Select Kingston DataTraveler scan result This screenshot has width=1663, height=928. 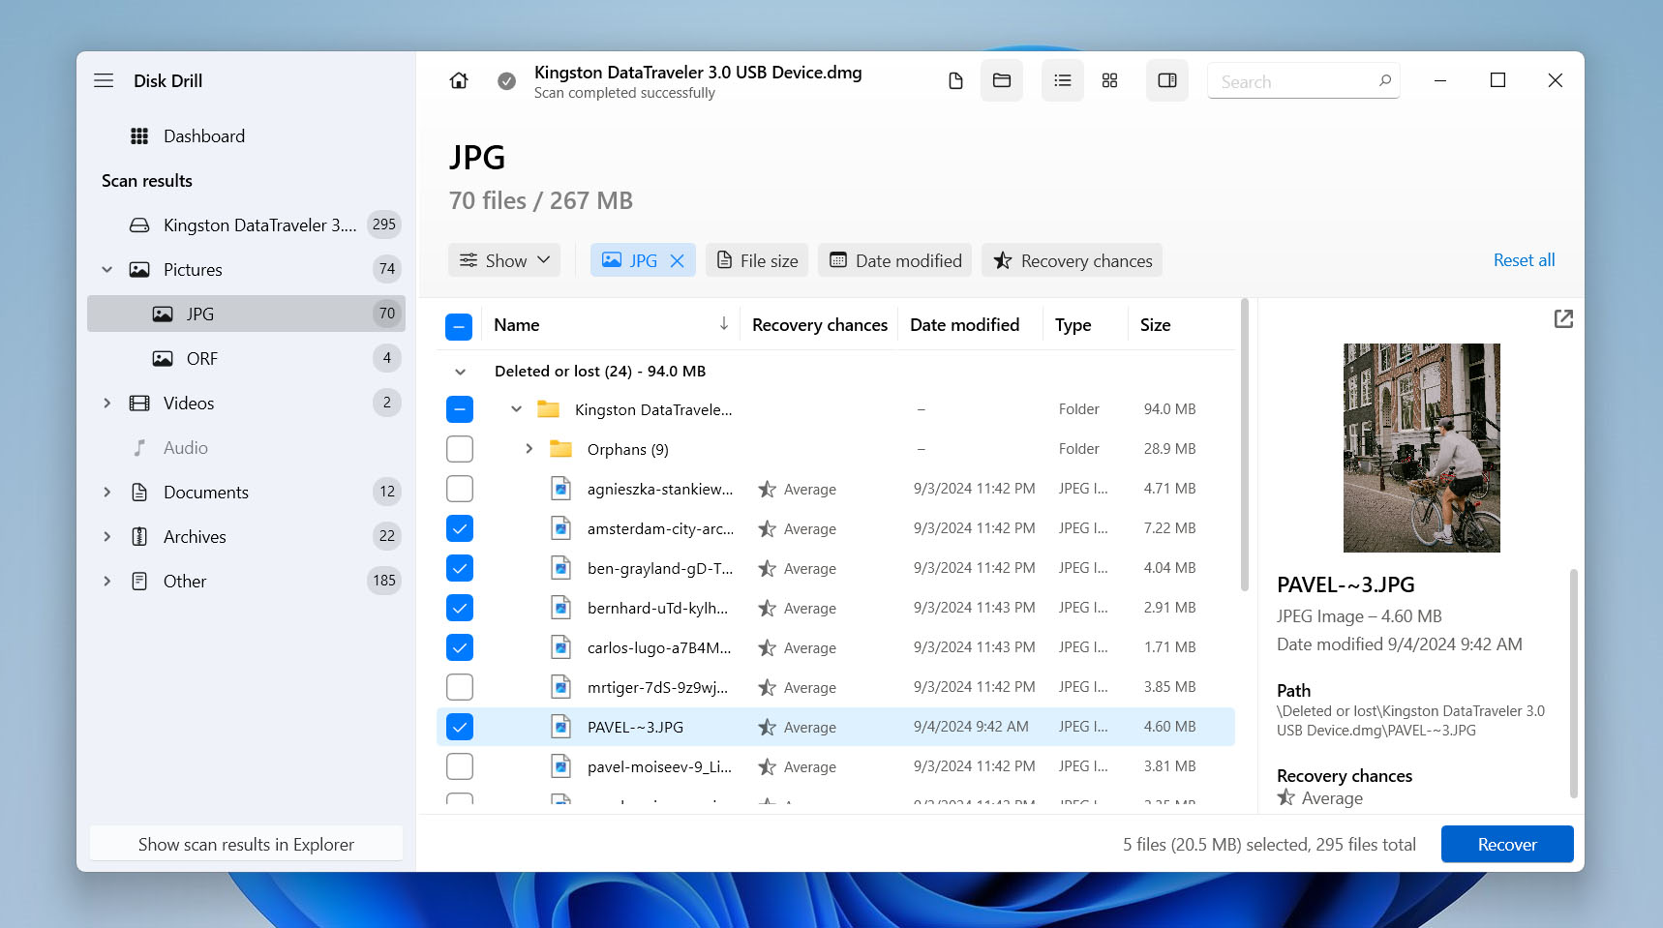point(246,225)
